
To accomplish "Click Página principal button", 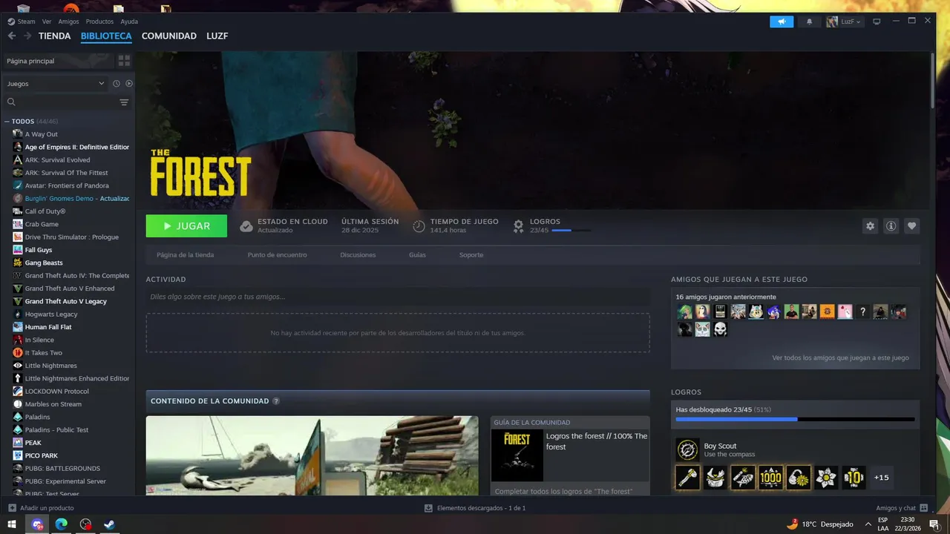I will (57, 61).
